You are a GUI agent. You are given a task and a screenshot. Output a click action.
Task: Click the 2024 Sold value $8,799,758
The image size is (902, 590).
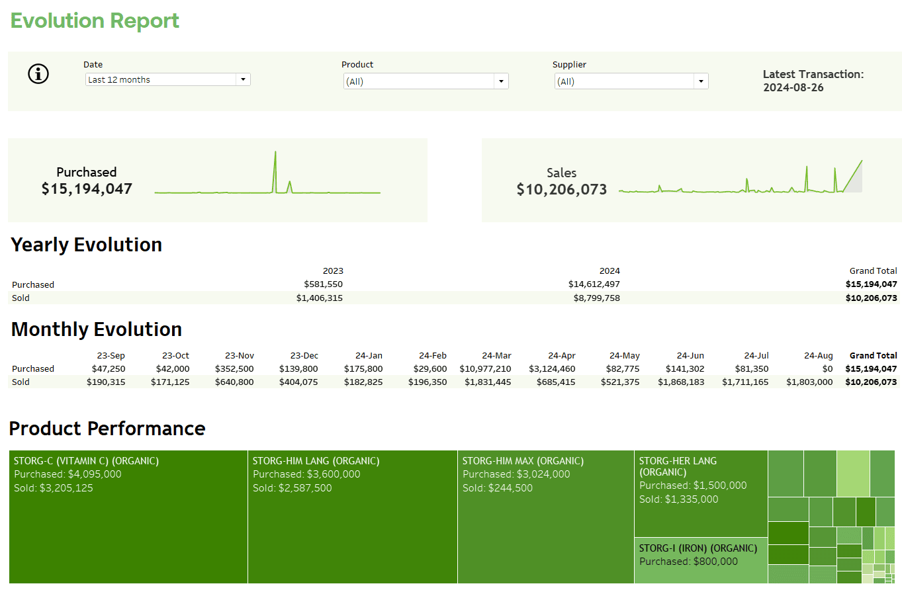[x=597, y=298]
